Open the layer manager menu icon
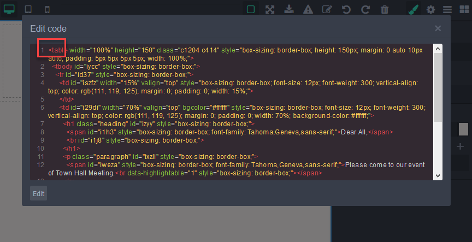This screenshot has height=242, width=472. tap(447, 9)
